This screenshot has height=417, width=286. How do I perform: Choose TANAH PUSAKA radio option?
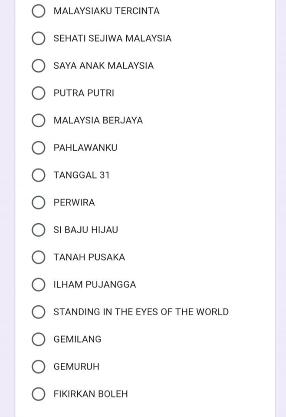coord(38,257)
